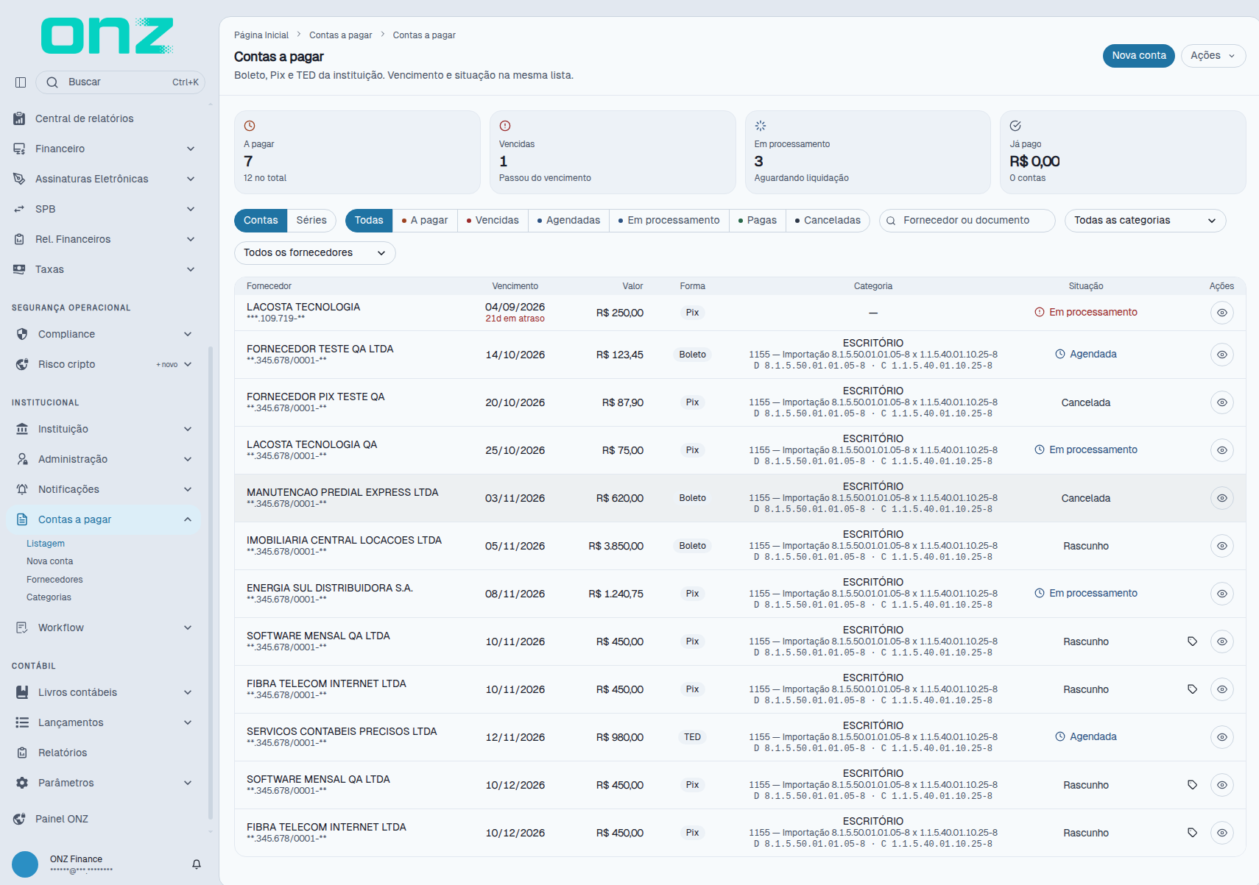
Task: Click the ONZ logo
Action: (107, 36)
